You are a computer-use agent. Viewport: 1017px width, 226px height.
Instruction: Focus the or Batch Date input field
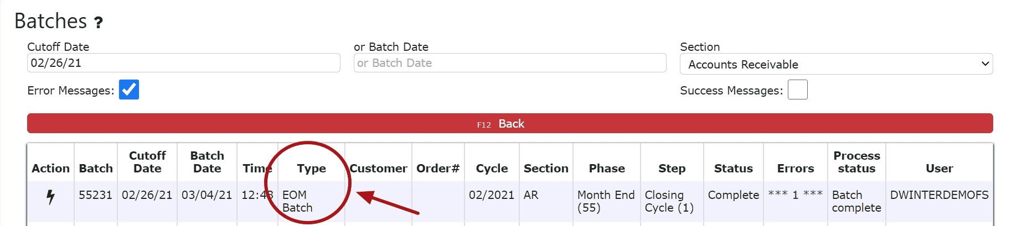pyautogui.click(x=510, y=63)
